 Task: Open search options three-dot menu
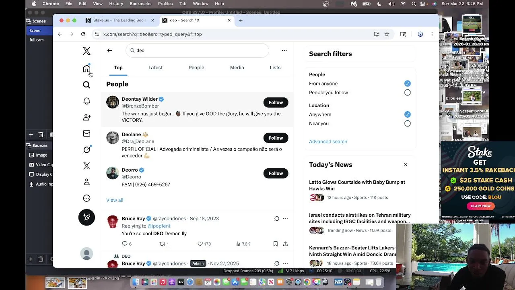pyautogui.click(x=284, y=50)
